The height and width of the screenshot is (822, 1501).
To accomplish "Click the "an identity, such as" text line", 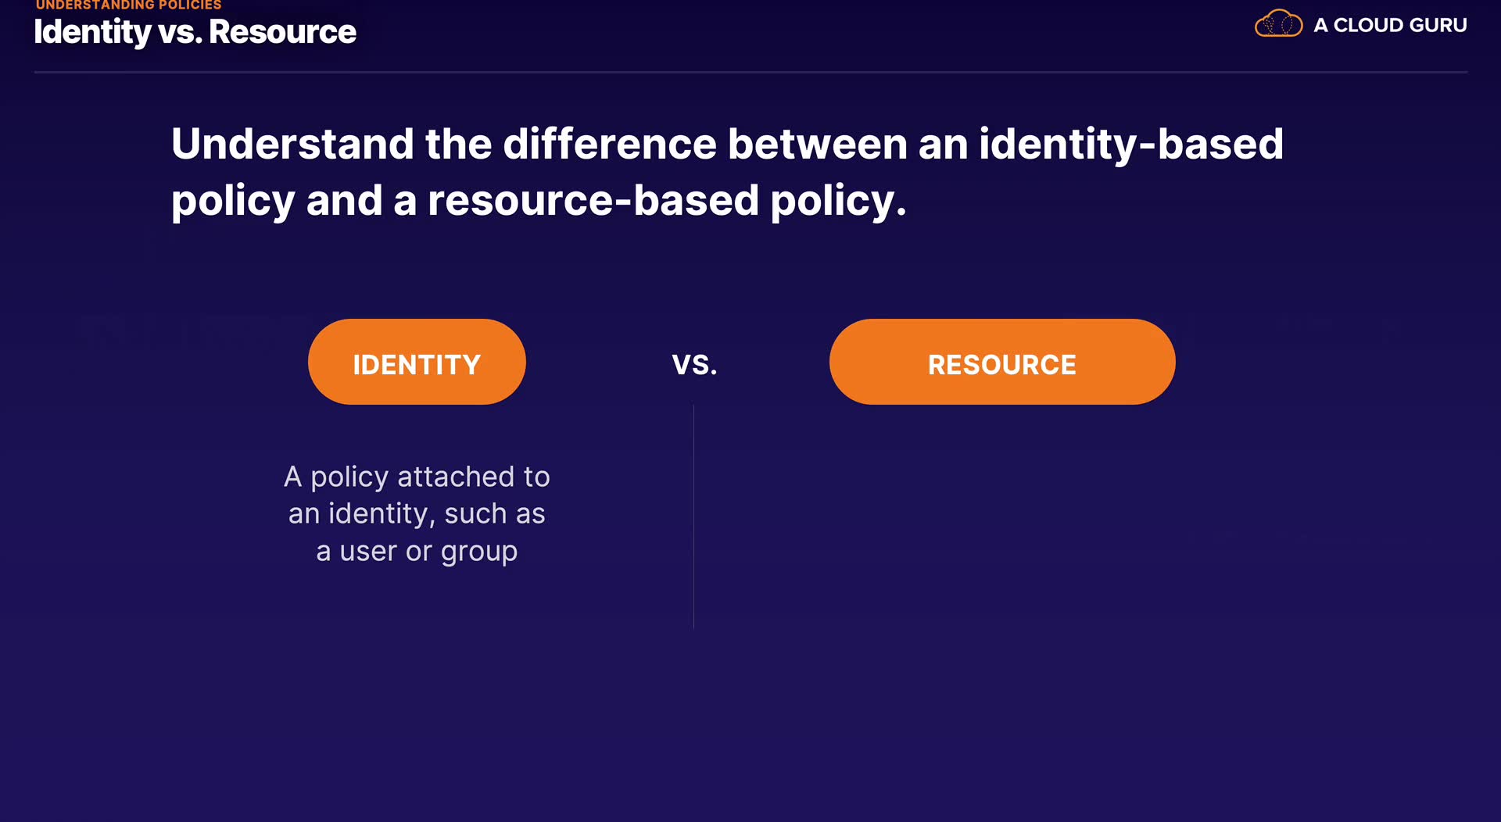I will click(x=417, y=514).
